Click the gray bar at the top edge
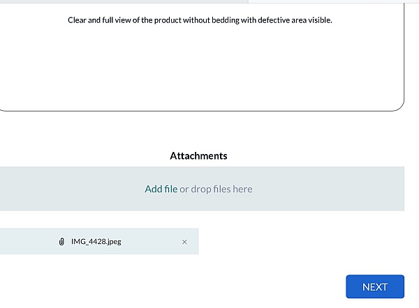The height and width of the screenshot is (308, 419). (x=124, y=1)
